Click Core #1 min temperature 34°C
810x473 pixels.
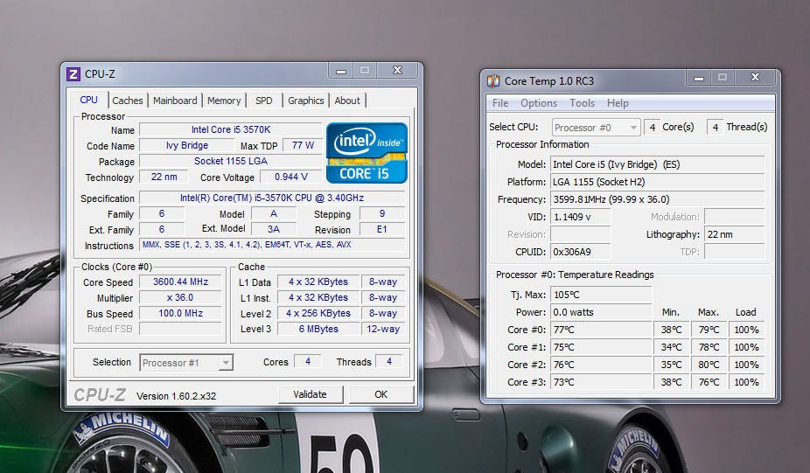pos(672,347)
